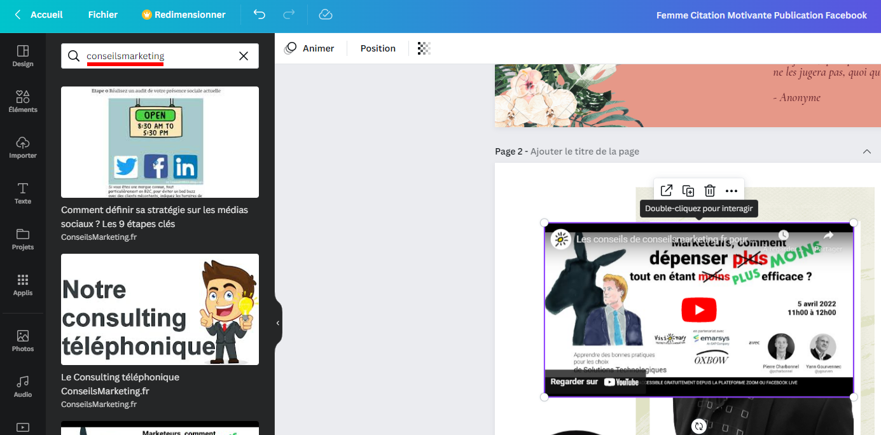Open the Projets panel
Screen dimensions: 881x435
23,239
